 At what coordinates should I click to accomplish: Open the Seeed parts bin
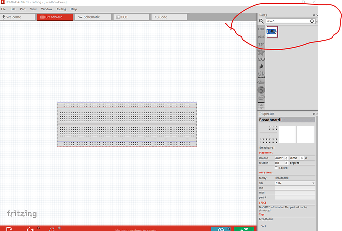point(261,74)
